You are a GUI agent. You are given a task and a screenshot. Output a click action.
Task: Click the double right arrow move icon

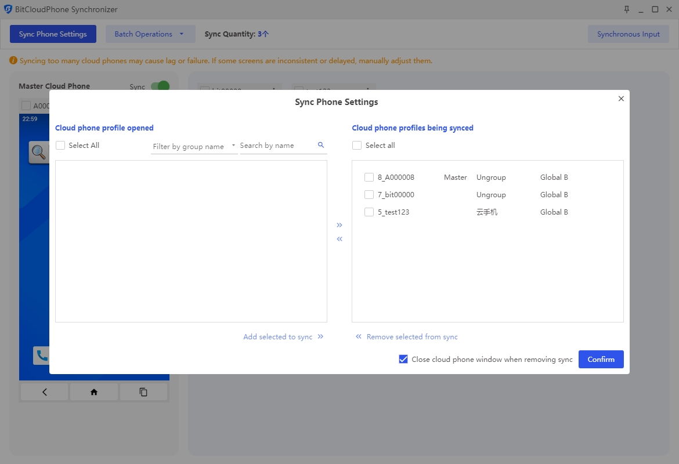tap(339, 225)
